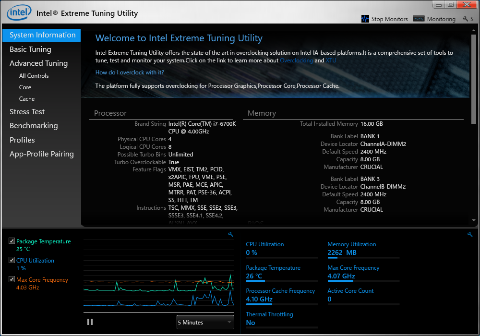Open Basic Tuning section
Screen dimensions: 480x336
click(x=30, y=49)
